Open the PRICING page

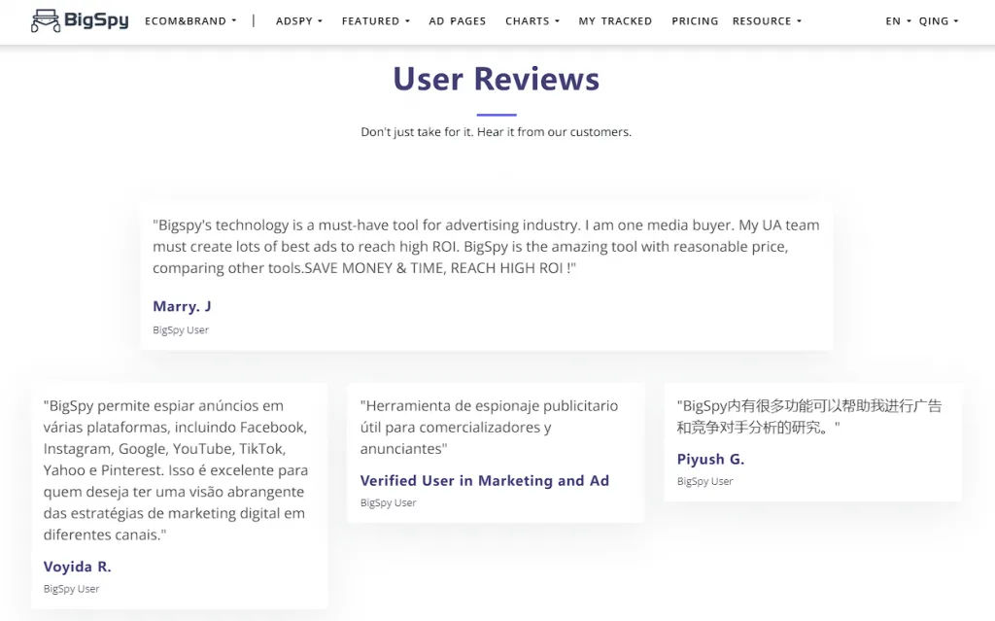(695, 21)
